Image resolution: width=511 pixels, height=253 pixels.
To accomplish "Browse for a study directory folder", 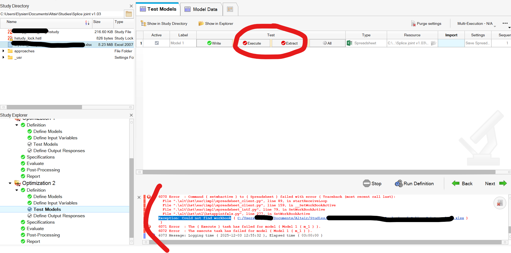I will click(x=129, y=14).
